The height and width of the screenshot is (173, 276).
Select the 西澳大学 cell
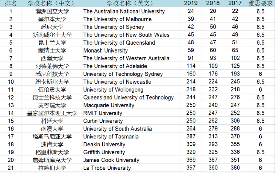click(52, 58)
